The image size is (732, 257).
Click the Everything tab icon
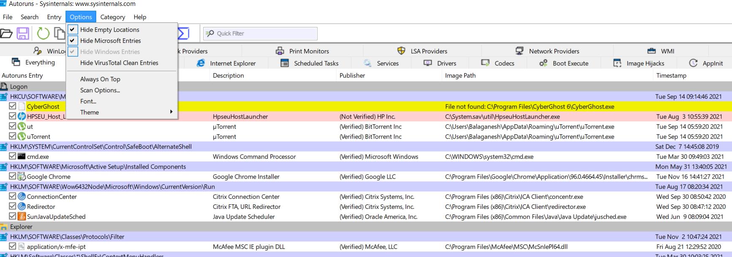pos(16,62)
